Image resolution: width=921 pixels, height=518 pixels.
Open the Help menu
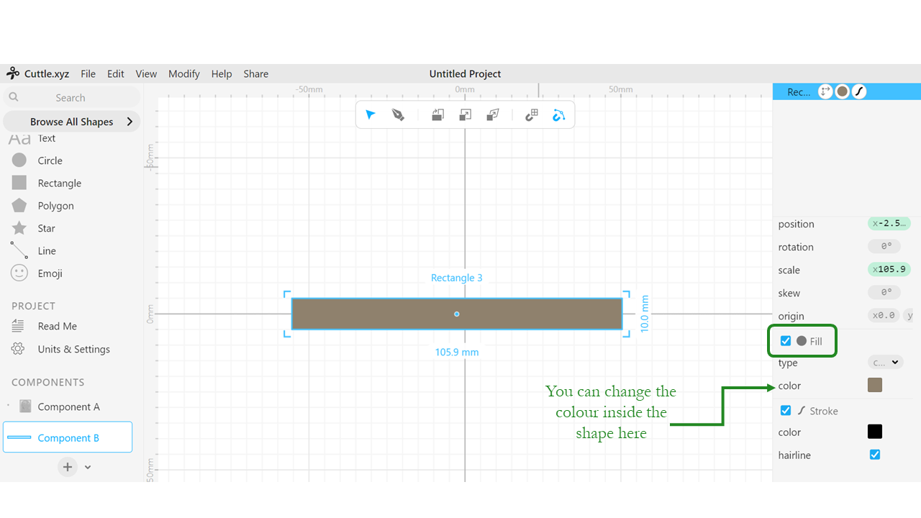(222, 73)
